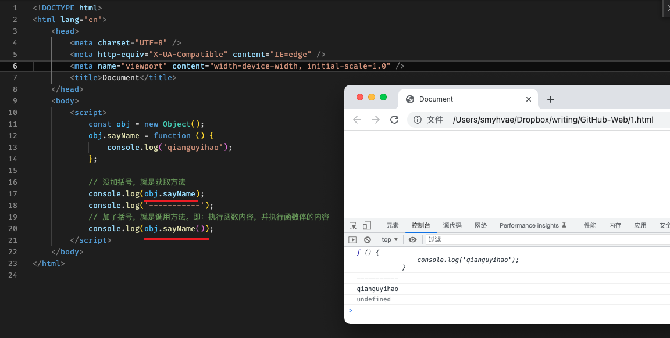Screen dimensions: 670x338
Task: Click the closing </html> tag
Action: coord(49,263)
